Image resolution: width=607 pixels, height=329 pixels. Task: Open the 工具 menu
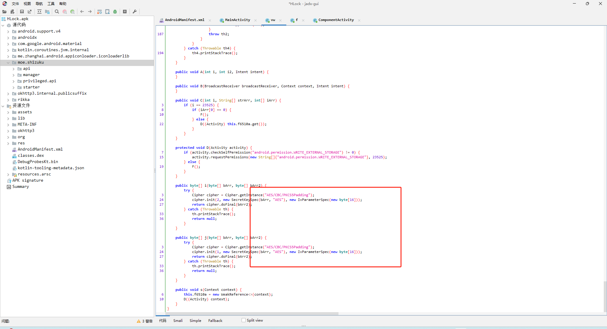click(51, 4)
